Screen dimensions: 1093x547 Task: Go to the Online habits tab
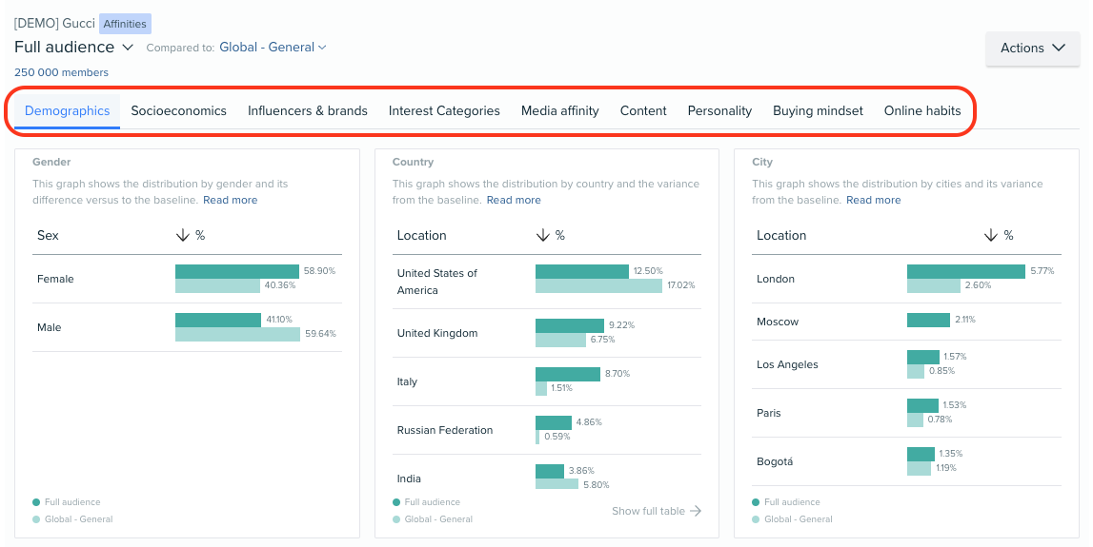tap(922, 110)
